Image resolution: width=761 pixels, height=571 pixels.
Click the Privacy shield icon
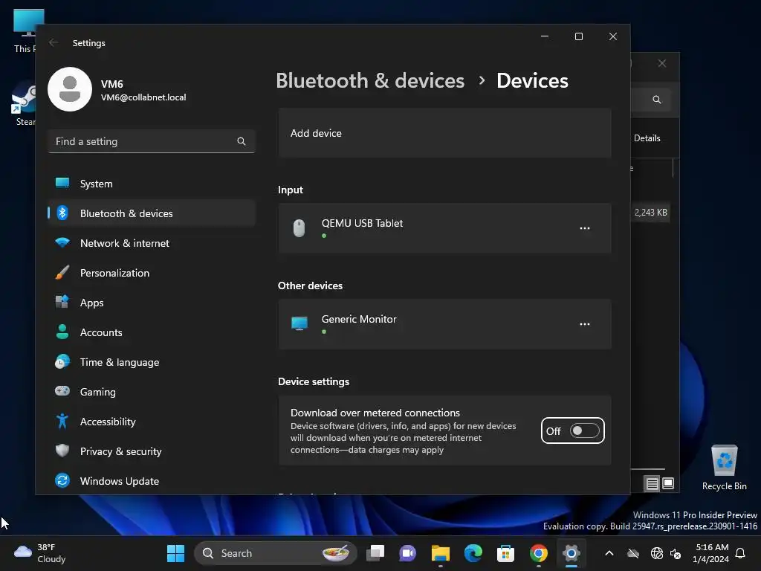tap(62, 451)
